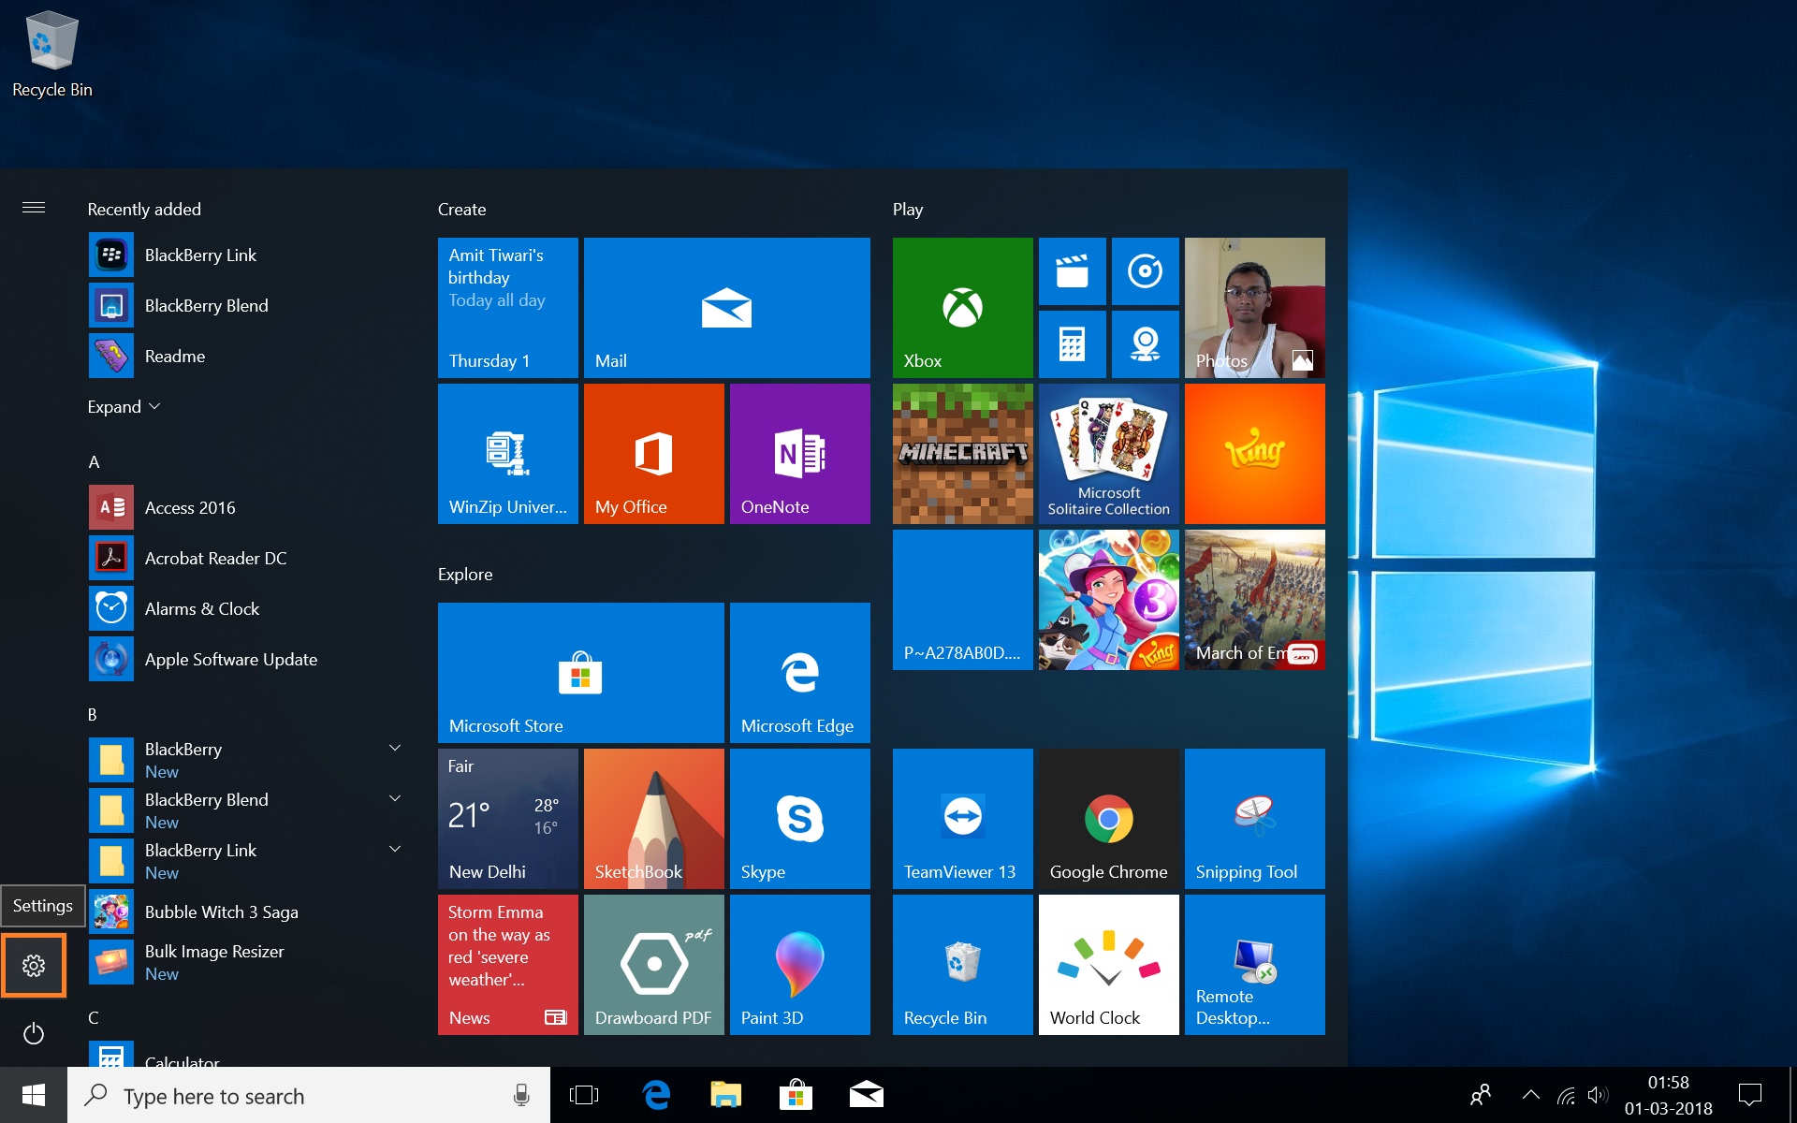Launch the Groove Music small tile
This screenshot has height=1123, width=1797.
click(1146, 271)
